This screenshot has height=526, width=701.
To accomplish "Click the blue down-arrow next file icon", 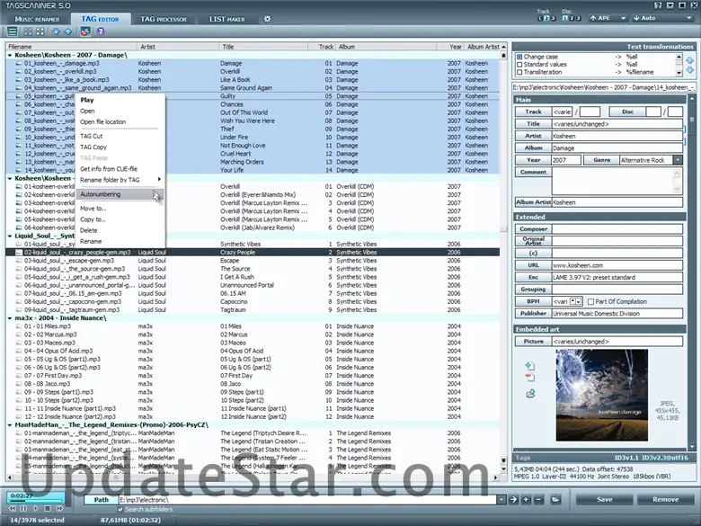I will (56, 31).
